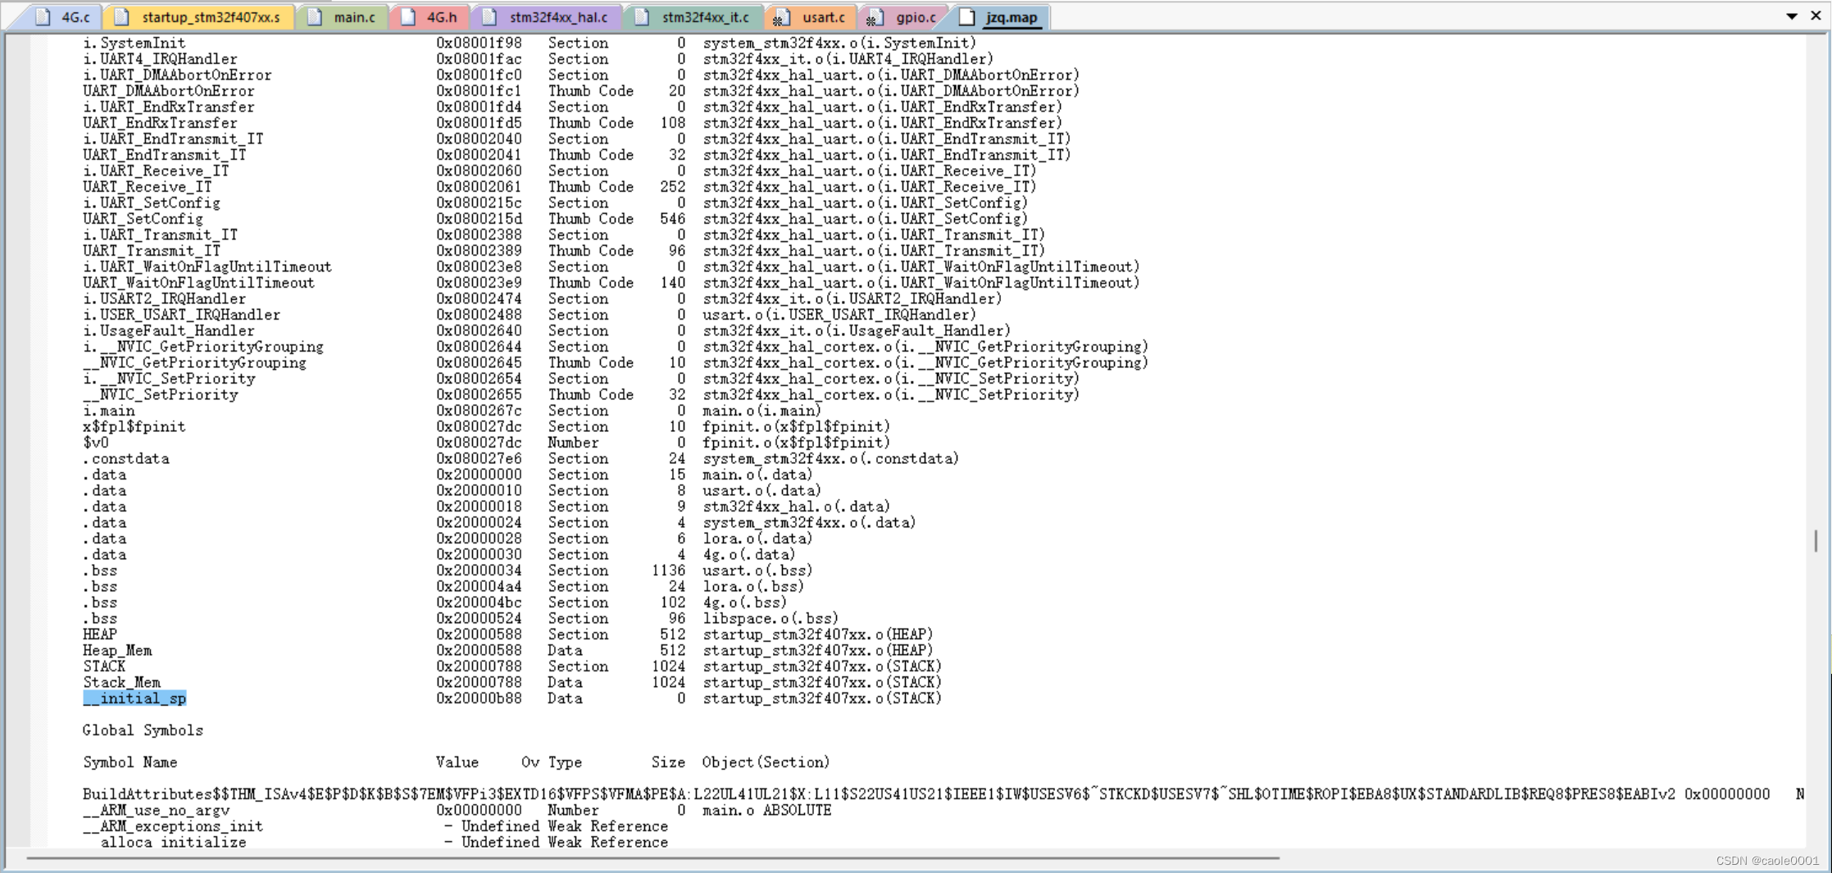Click the file icon on stm32f4xx_it.c tab
Viewport: 1832px width, 873px height.
coord(643,17)
